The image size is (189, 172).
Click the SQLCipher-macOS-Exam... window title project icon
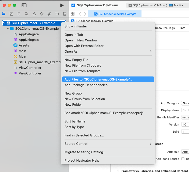coord(73,5)
